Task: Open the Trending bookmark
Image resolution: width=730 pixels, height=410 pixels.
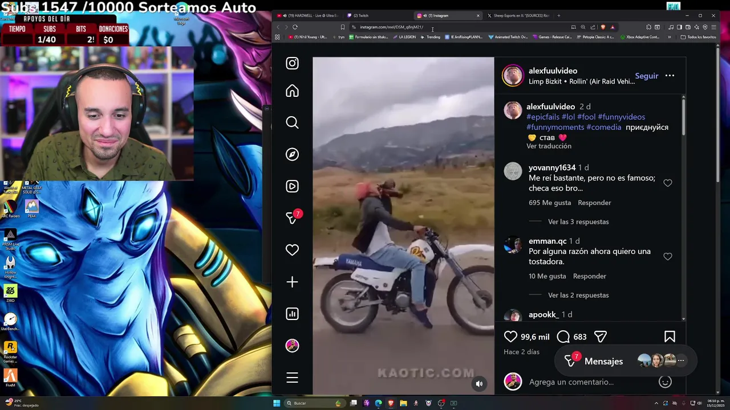Action: [x=431, y=37]
